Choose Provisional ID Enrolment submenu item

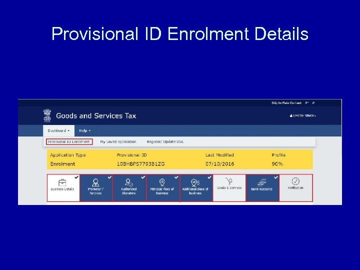coord(69,141)
